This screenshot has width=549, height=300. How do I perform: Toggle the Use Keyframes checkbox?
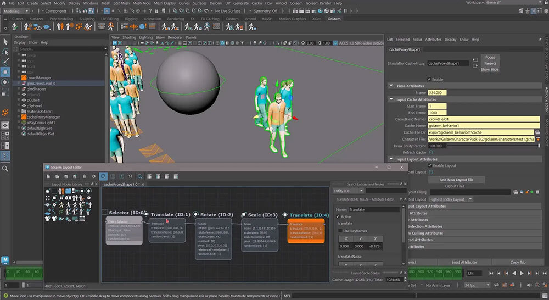click(340, 231)
